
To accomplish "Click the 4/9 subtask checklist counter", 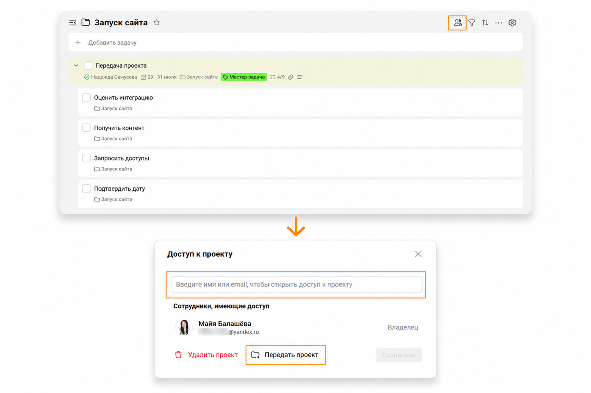I will click(277, 77).
